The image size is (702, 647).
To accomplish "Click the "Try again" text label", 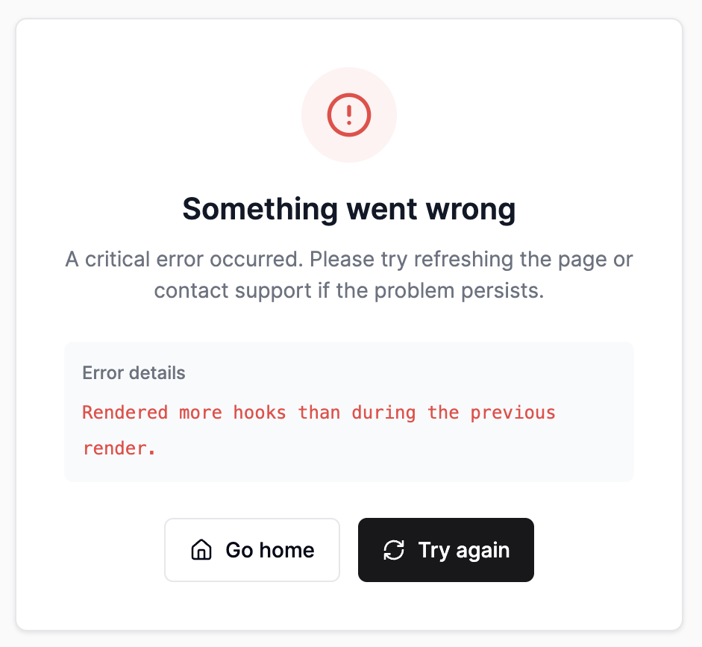I will point(464,551).
